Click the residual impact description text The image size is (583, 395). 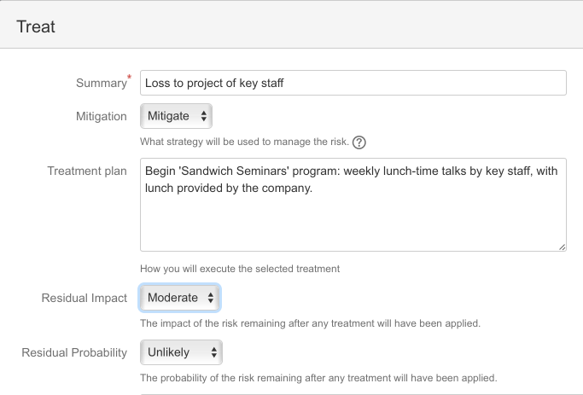[310, 323]
